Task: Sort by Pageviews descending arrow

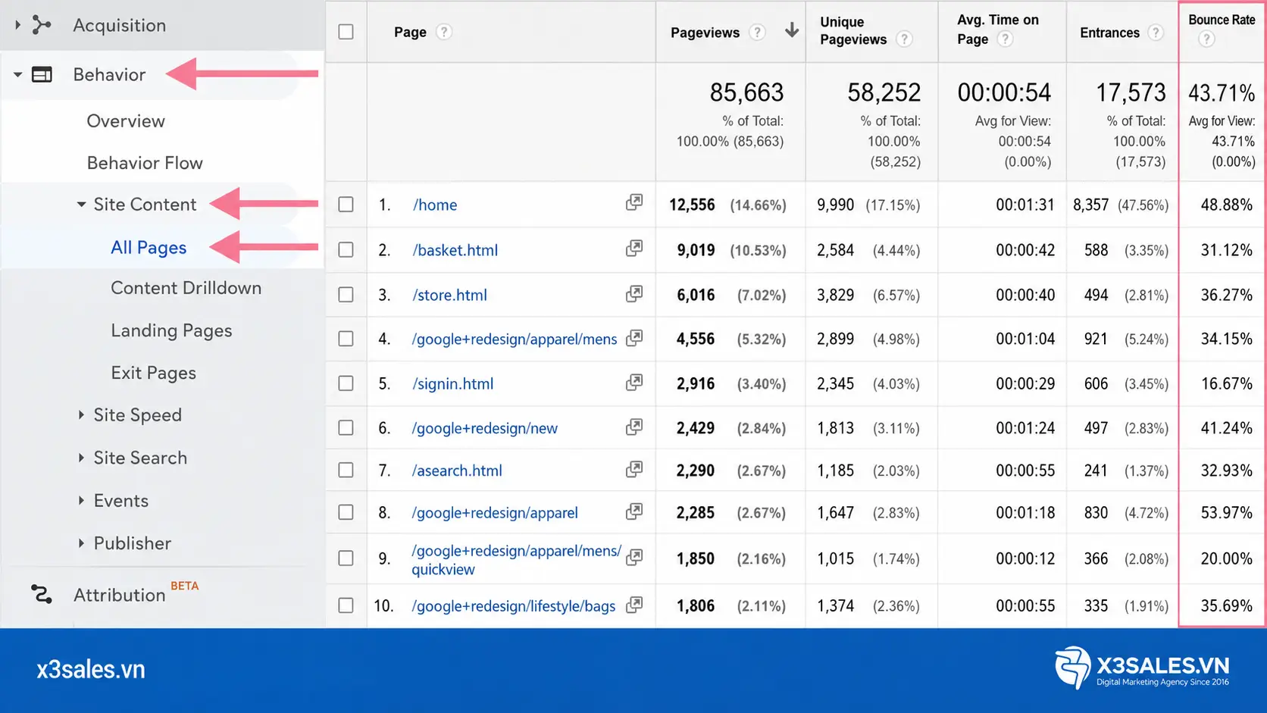Action: click(x=791, y=30)
